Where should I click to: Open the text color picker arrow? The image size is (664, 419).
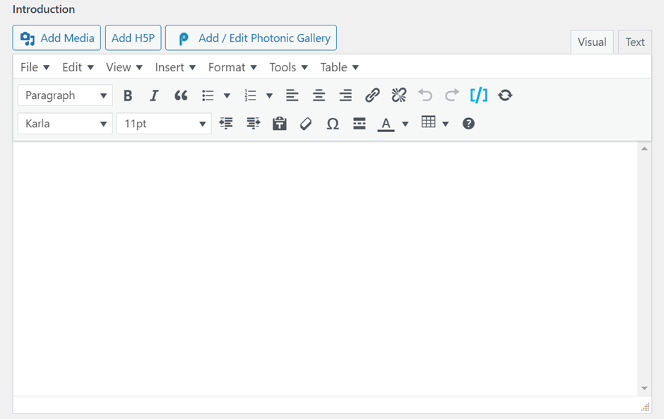[405, 124]
